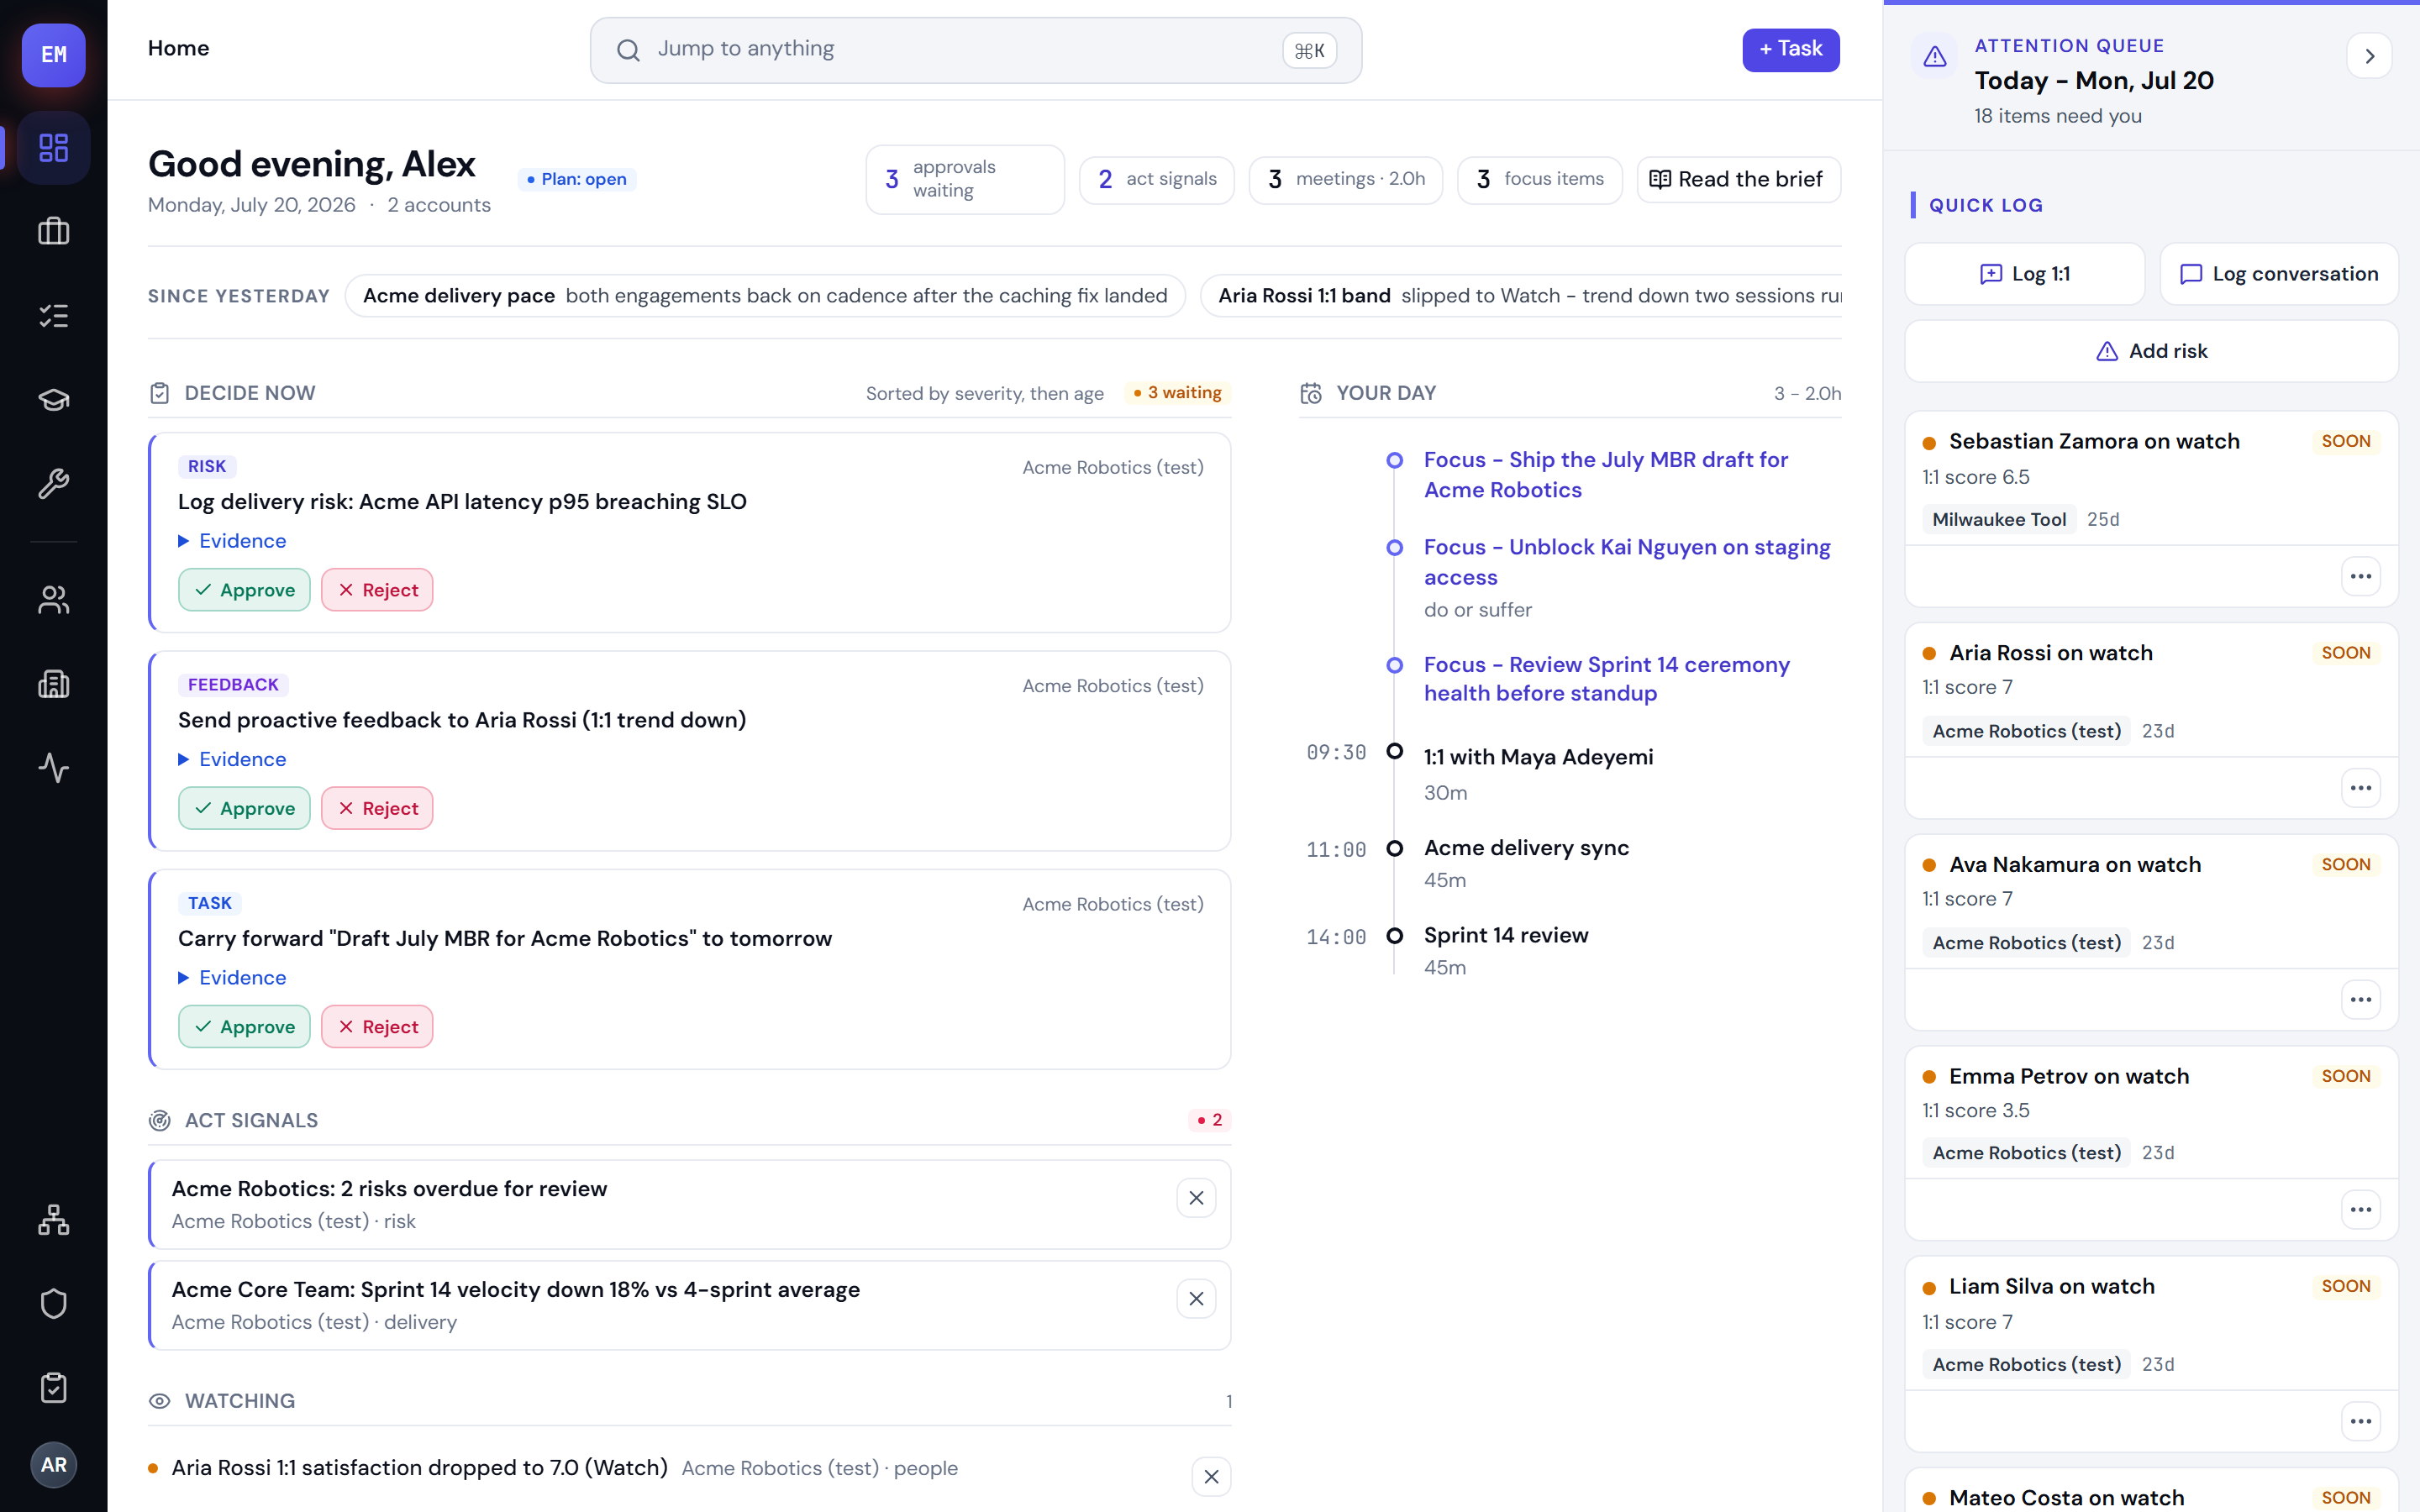2420x1512 pixels.
Task: Click the 3 focus items chip
Action: (x=1540, y=179)
